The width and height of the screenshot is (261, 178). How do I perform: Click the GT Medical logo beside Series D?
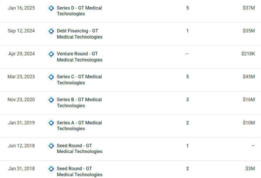pos(51,8)
